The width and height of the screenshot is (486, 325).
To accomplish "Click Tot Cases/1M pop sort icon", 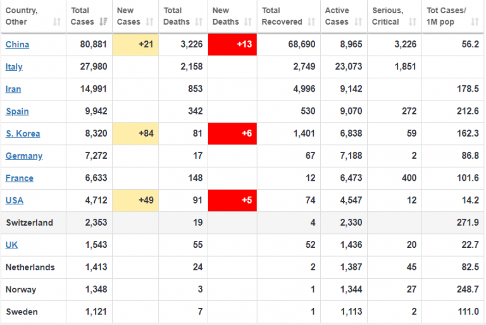I will pos(474,22).
